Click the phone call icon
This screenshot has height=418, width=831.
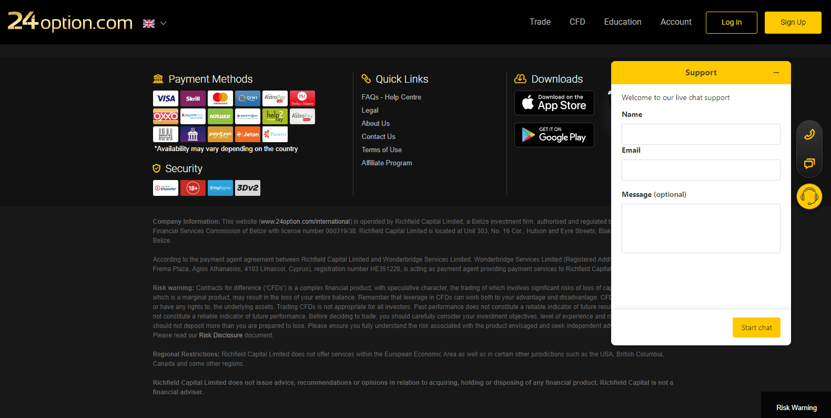[809, 134]
